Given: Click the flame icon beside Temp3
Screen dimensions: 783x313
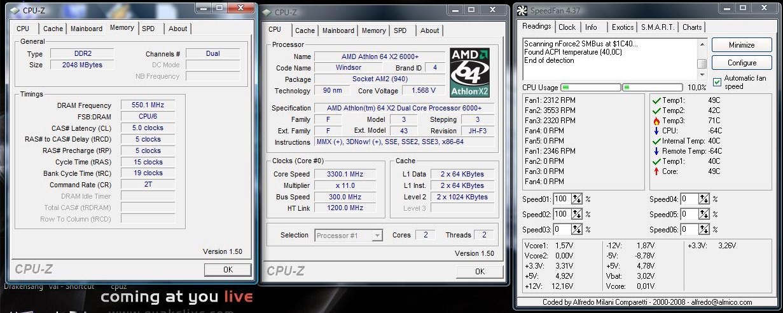Looking at the screenshot, I should 656,120.
